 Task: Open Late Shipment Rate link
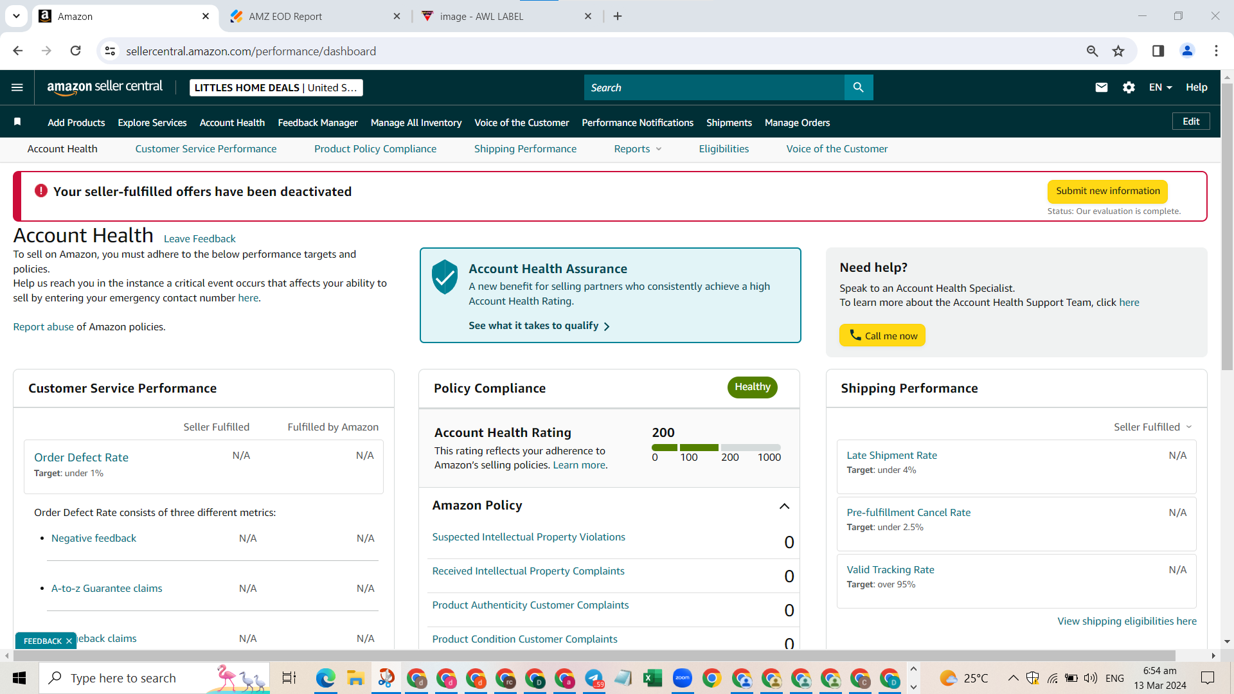(891, 456)
